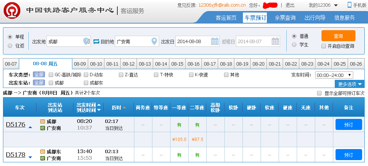Click 预订 to book train D5178
368x166 pixels.
click(x=348, y=155)
